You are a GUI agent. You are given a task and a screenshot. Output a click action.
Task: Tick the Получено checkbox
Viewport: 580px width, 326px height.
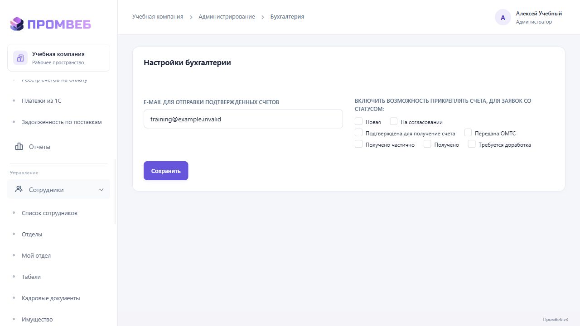(427, 144)
